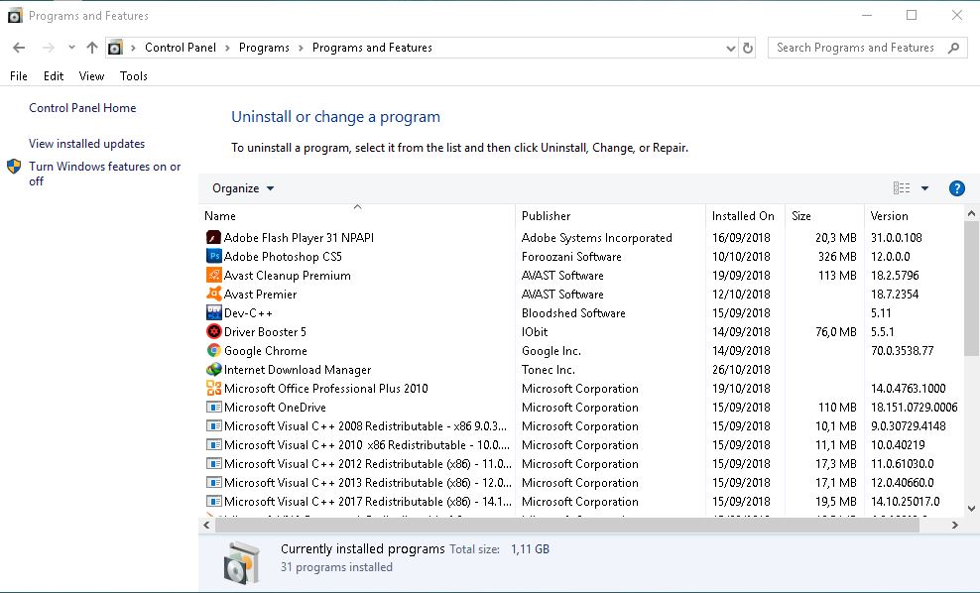Click the Change your view icon

[902, 188]
